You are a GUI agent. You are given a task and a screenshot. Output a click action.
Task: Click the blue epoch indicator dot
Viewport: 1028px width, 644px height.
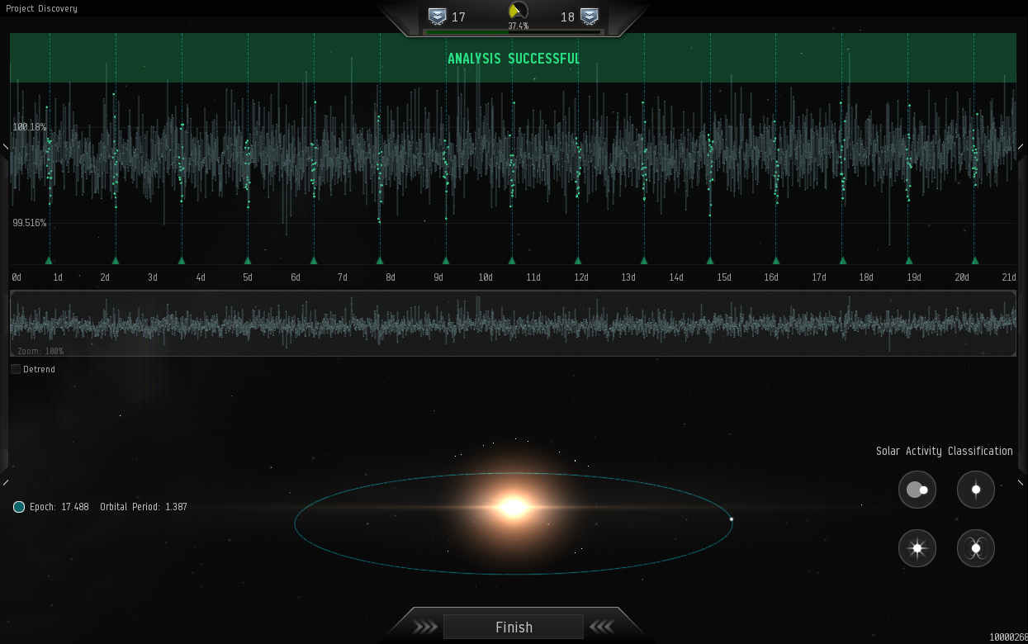point(18,507)
